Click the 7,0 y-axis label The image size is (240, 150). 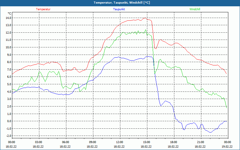[9, 70]
